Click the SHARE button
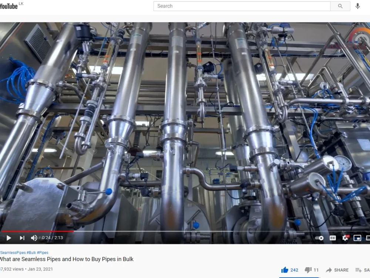This screenshot has height=278, width=370. [337, 270]
